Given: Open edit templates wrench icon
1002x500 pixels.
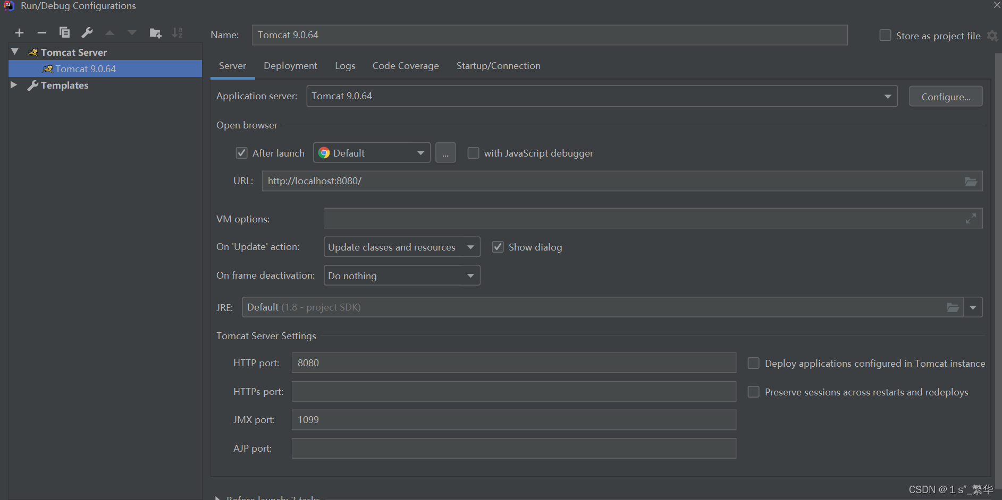Looking at the screenshot, I should point(87,33).
